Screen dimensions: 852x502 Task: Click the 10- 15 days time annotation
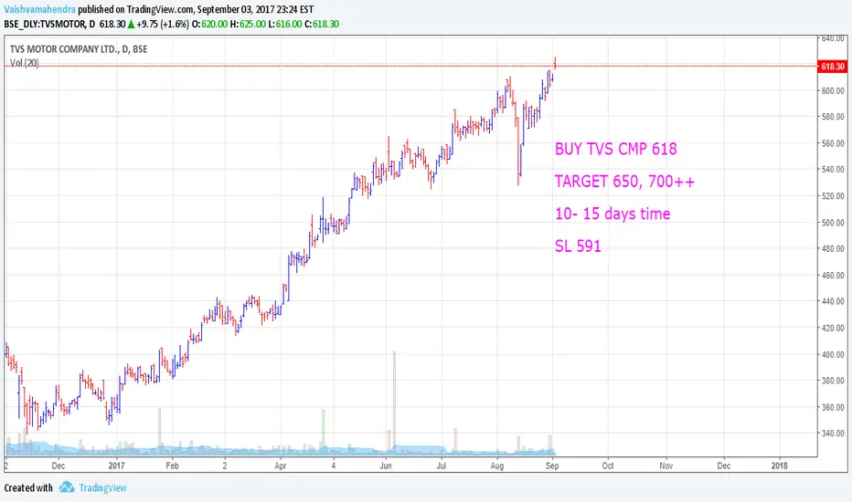pos(612,214)
